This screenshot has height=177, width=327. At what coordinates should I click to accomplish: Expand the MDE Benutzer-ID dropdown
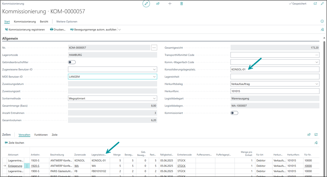[154, 77]
